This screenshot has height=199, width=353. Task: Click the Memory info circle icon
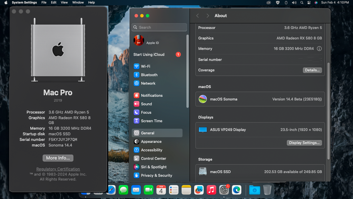[x=319, y=49]
